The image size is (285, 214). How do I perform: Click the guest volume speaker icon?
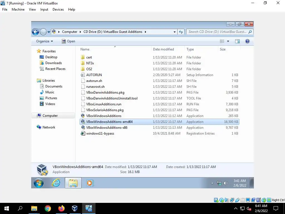point(225,183)
